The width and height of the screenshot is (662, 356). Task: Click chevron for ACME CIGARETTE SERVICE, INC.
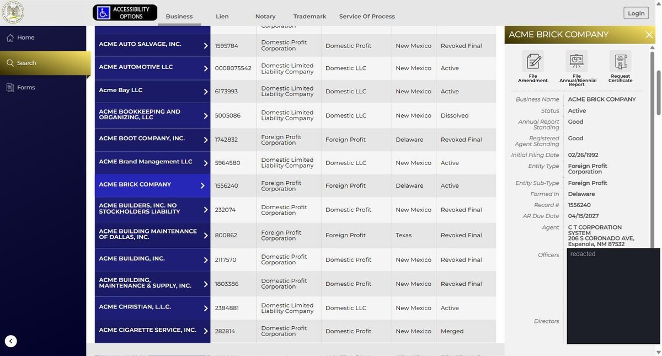click(205, 331)
